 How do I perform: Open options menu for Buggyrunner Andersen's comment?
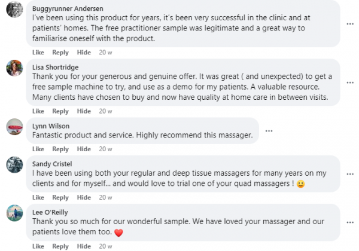[x=349, y=23]
